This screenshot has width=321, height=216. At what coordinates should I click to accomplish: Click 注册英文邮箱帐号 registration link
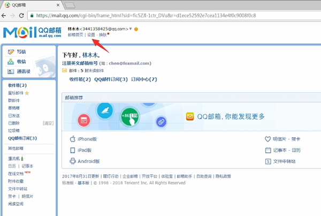pos(80,63)
